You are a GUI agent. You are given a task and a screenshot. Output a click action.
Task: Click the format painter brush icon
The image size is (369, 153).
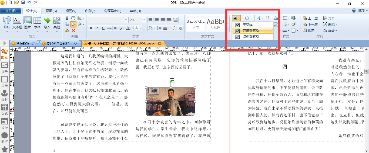point(294,24)
